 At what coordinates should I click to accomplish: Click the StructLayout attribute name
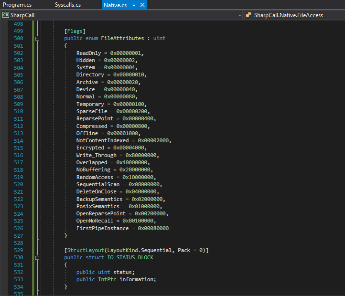[x=86, y=250]
